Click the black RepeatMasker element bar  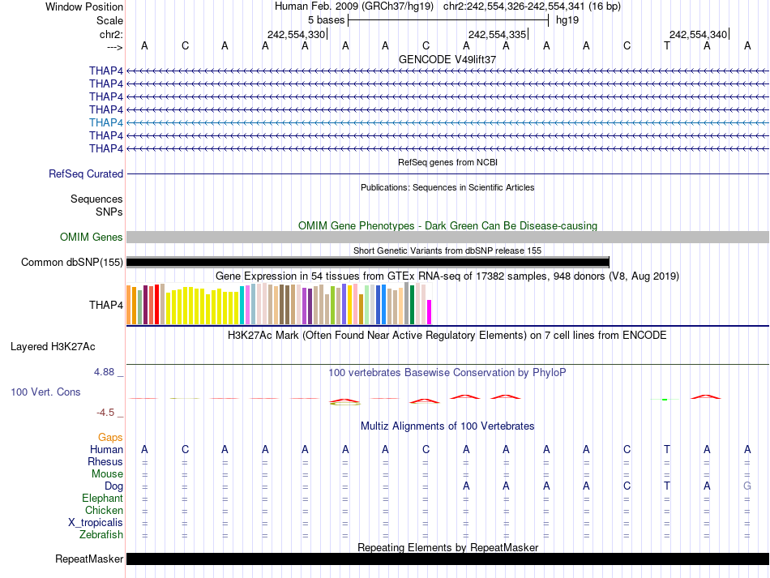tap(447, 559)
